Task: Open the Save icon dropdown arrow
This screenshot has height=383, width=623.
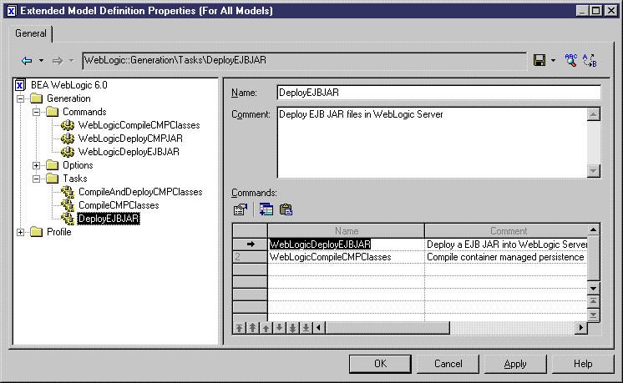Action: click(553, 61)
